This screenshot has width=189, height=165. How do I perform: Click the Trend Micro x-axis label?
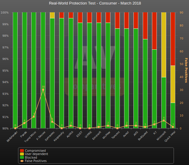30,137
